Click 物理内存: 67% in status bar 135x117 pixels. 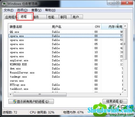(73, 112)
